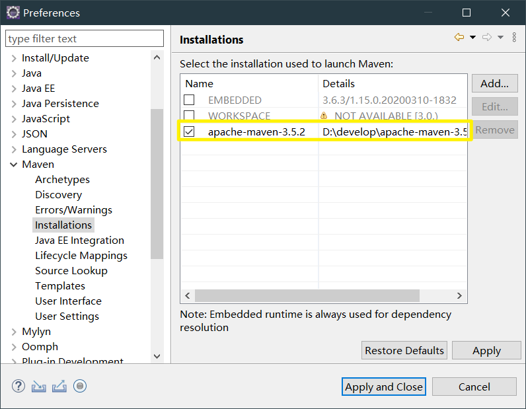Open the three-dot view menu icon
526x409 pixels.
coord(515,38)
